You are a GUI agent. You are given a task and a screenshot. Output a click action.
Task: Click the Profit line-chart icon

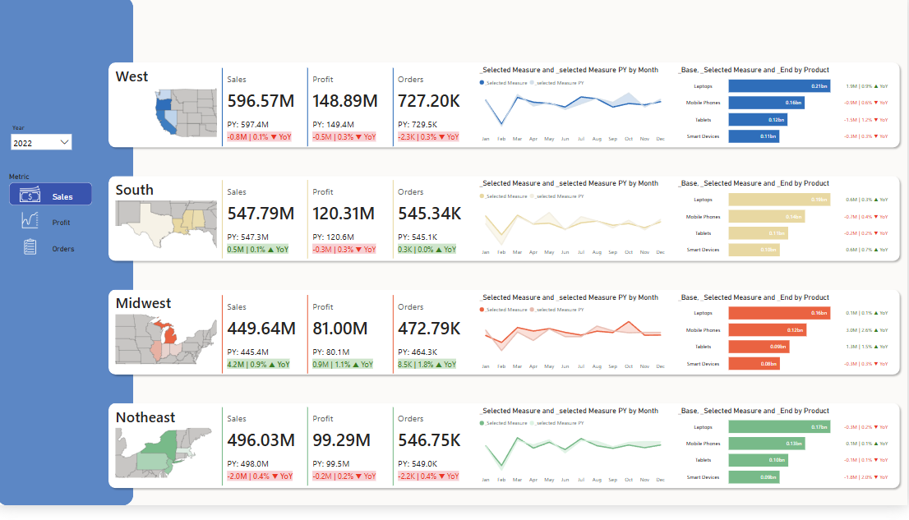30,221
